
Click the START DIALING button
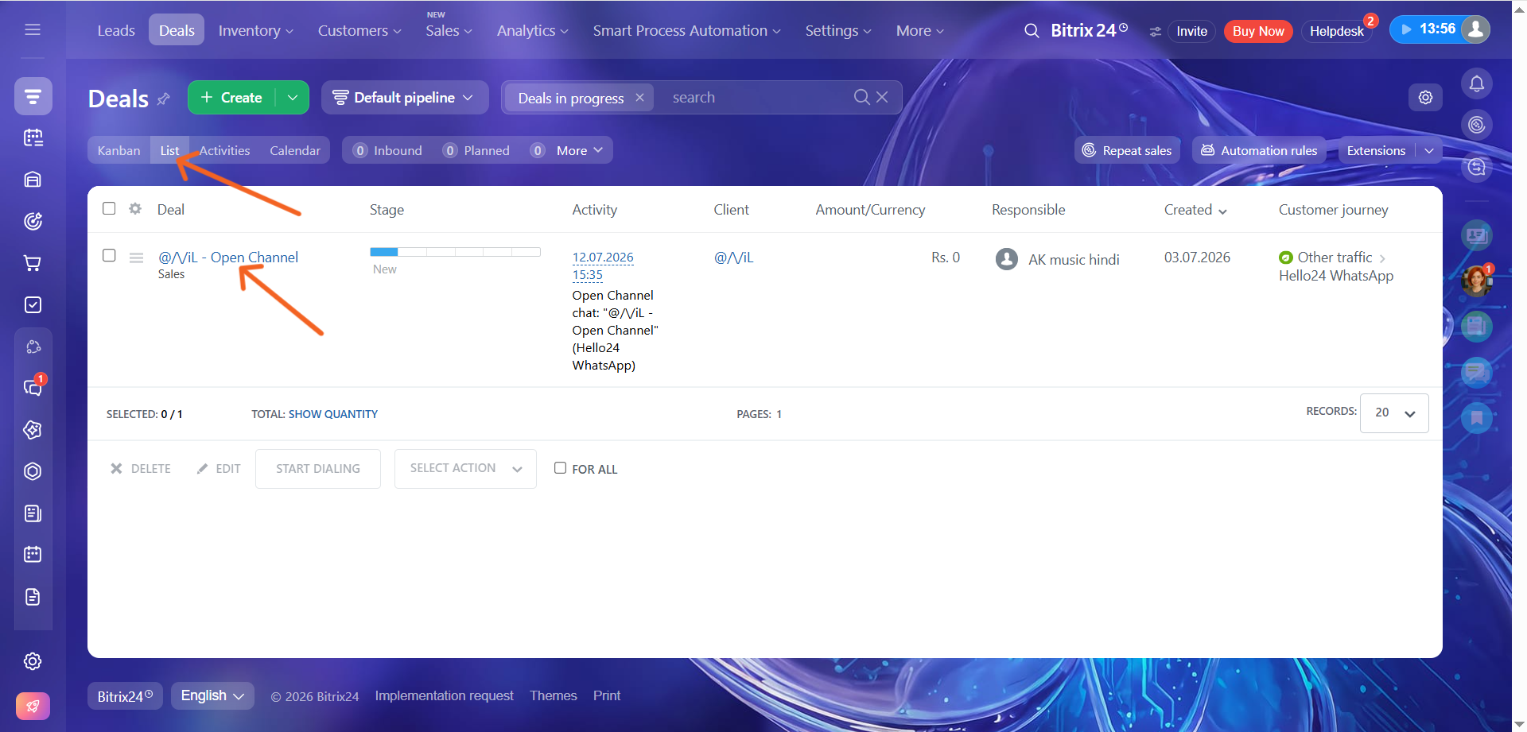pos(318,469)
